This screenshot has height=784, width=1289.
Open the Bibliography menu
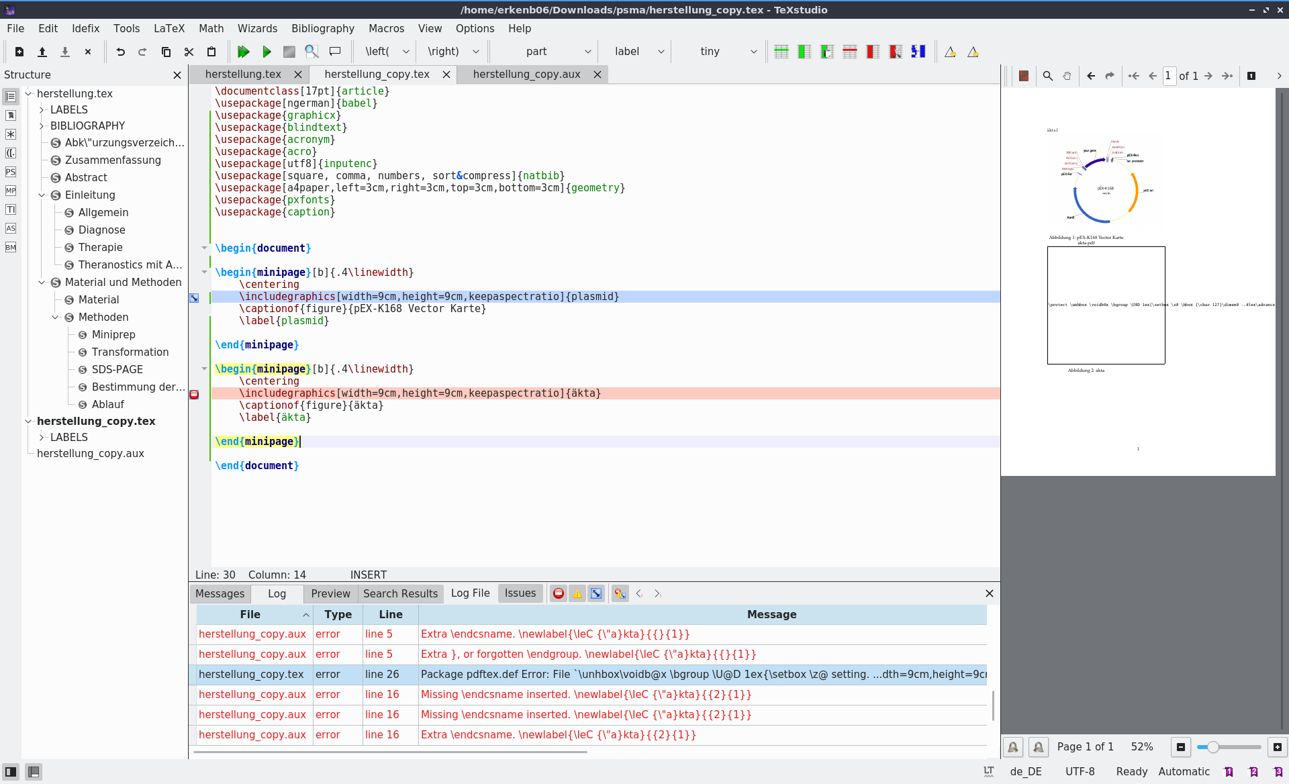322,28
